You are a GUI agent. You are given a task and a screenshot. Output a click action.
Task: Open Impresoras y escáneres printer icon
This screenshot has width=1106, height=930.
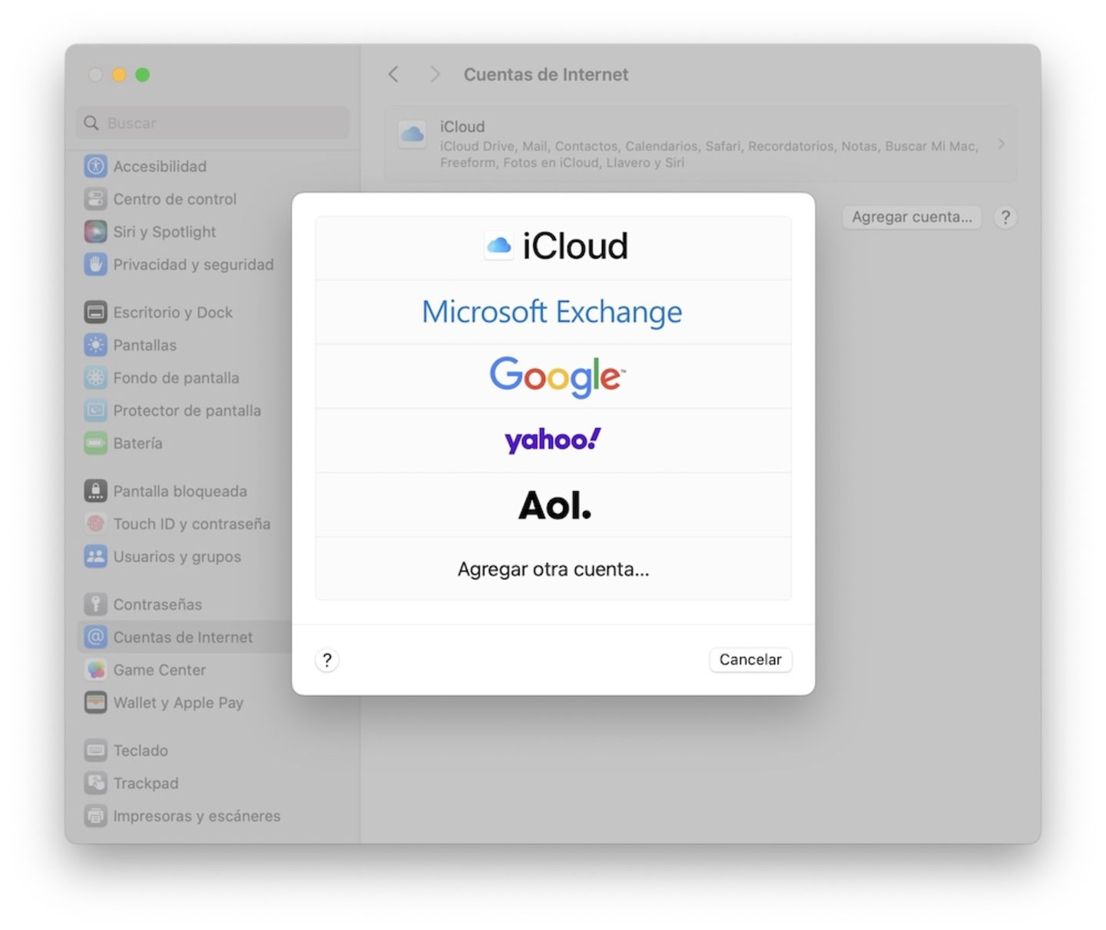point(95,816)
